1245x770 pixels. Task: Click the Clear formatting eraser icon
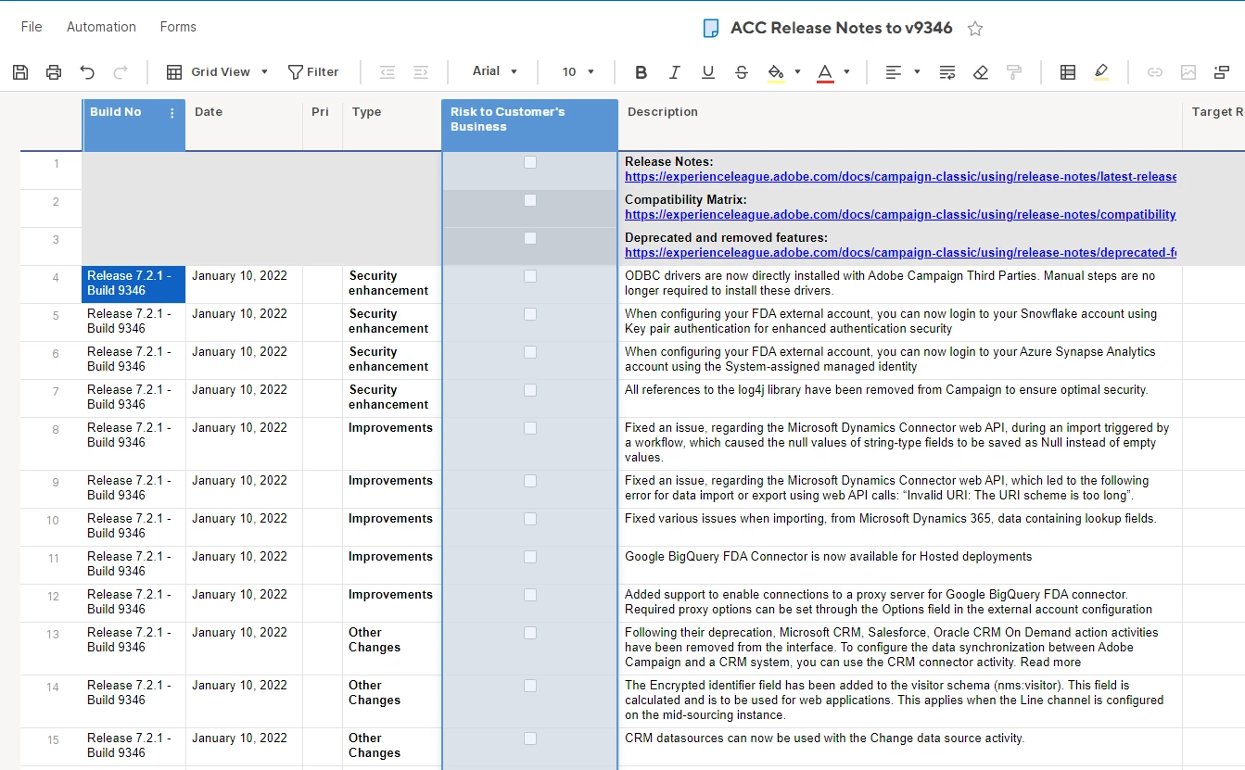click(x=981, y=72)
